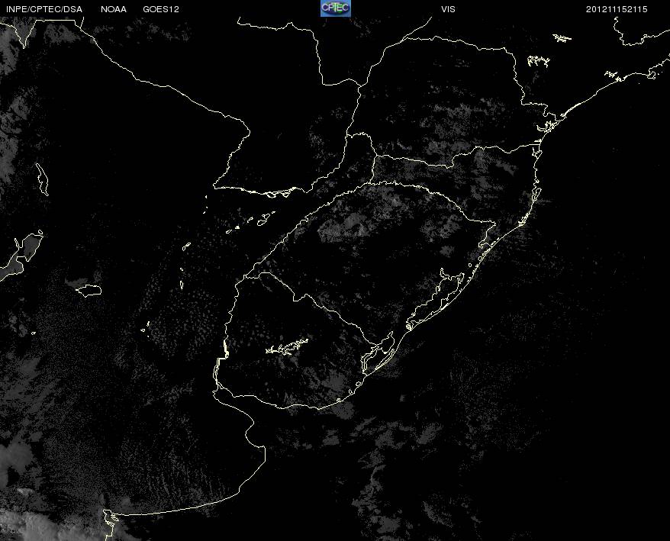This screenshot has width=670, height=541.
Task: Click the NOAA label in header
Action: (114, 9)
